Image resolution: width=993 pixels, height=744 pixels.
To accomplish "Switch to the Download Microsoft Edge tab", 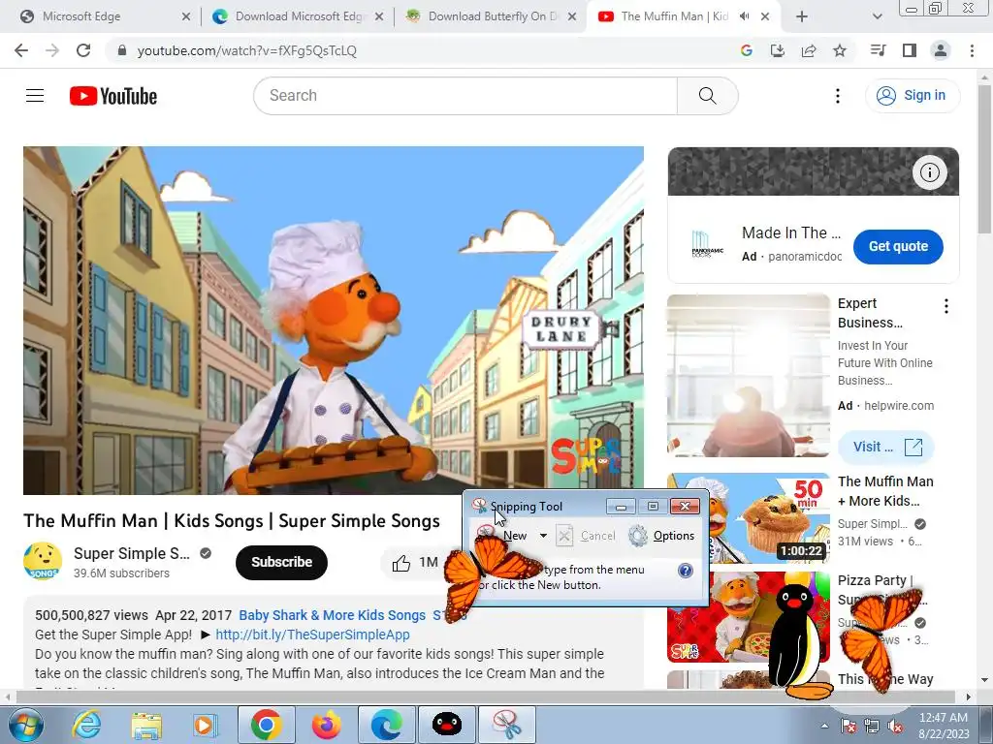I will (x=298, y=16).
